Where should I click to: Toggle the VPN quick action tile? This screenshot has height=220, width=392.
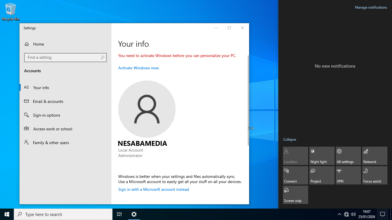point(348,175)
